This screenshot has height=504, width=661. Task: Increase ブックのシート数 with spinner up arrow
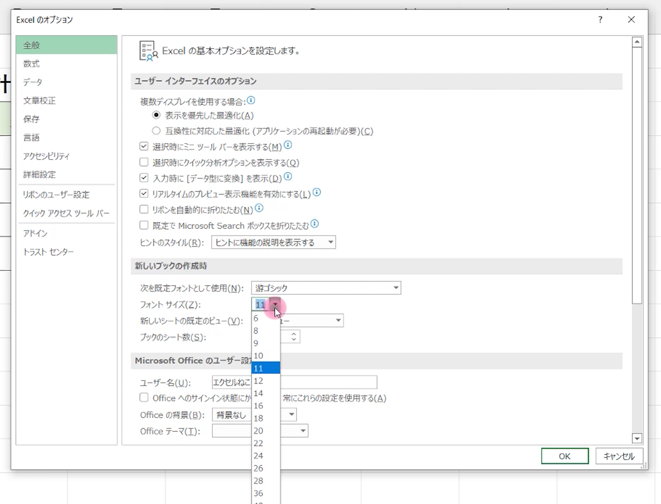pyautogui.click(x=294, y=334)
